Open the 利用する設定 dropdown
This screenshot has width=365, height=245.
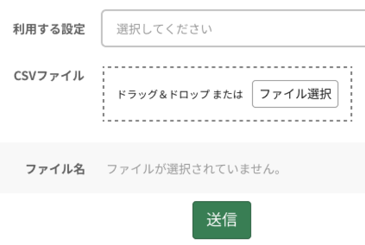233,29
